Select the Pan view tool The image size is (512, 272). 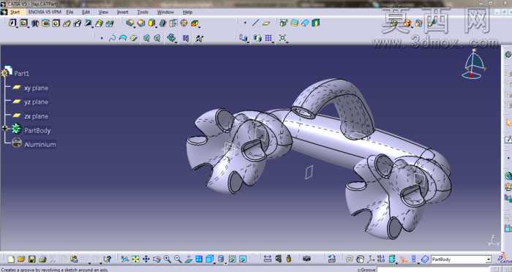[146, 260]
